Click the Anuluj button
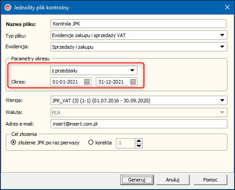This screenshot has height=190, width=235. click(x=173, y=180)
